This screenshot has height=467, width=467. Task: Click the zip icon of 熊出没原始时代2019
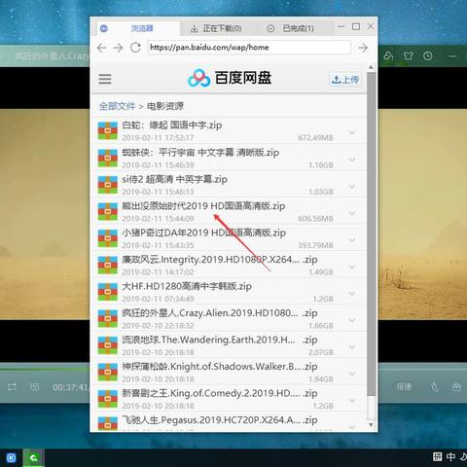tap(108, 211)
